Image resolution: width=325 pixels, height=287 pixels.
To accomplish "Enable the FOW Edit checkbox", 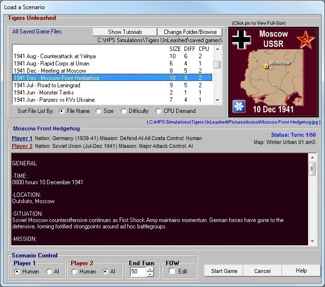I will [172, 271].
